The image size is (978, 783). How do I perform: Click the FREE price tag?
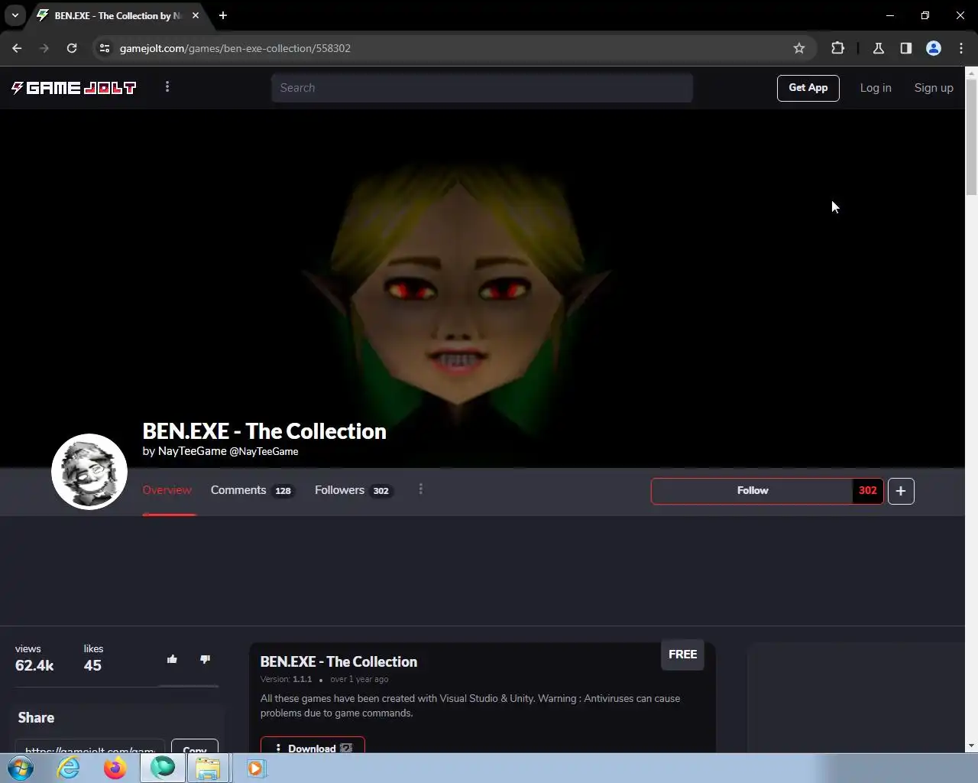[682, 655]
